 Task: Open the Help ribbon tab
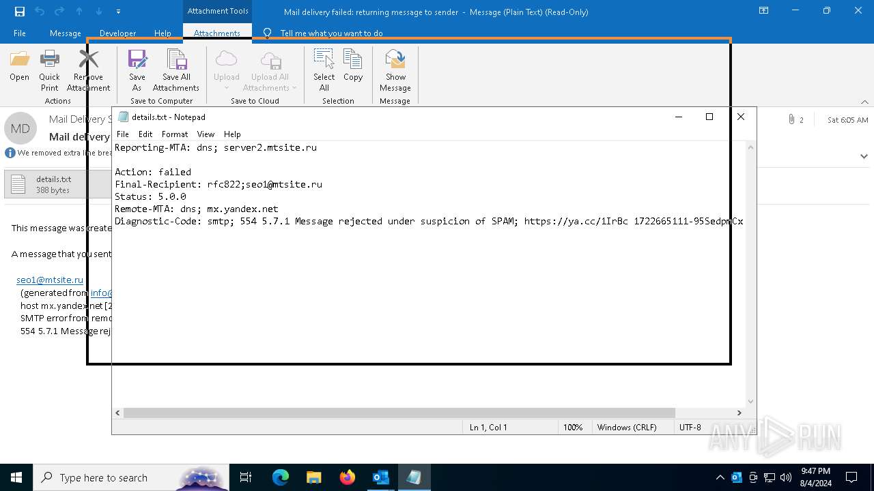[163, 33]
